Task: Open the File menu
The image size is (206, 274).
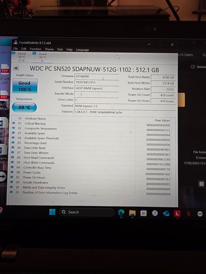Action: click(x=16, y=49)
